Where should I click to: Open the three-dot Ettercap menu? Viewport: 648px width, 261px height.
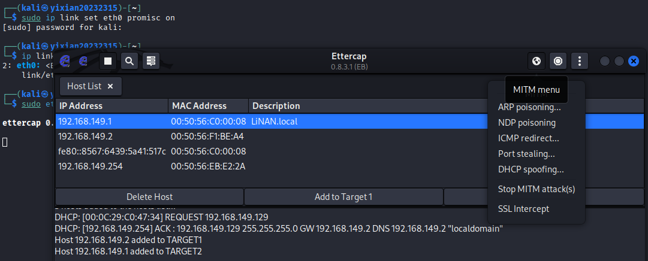tap(579, 60)
